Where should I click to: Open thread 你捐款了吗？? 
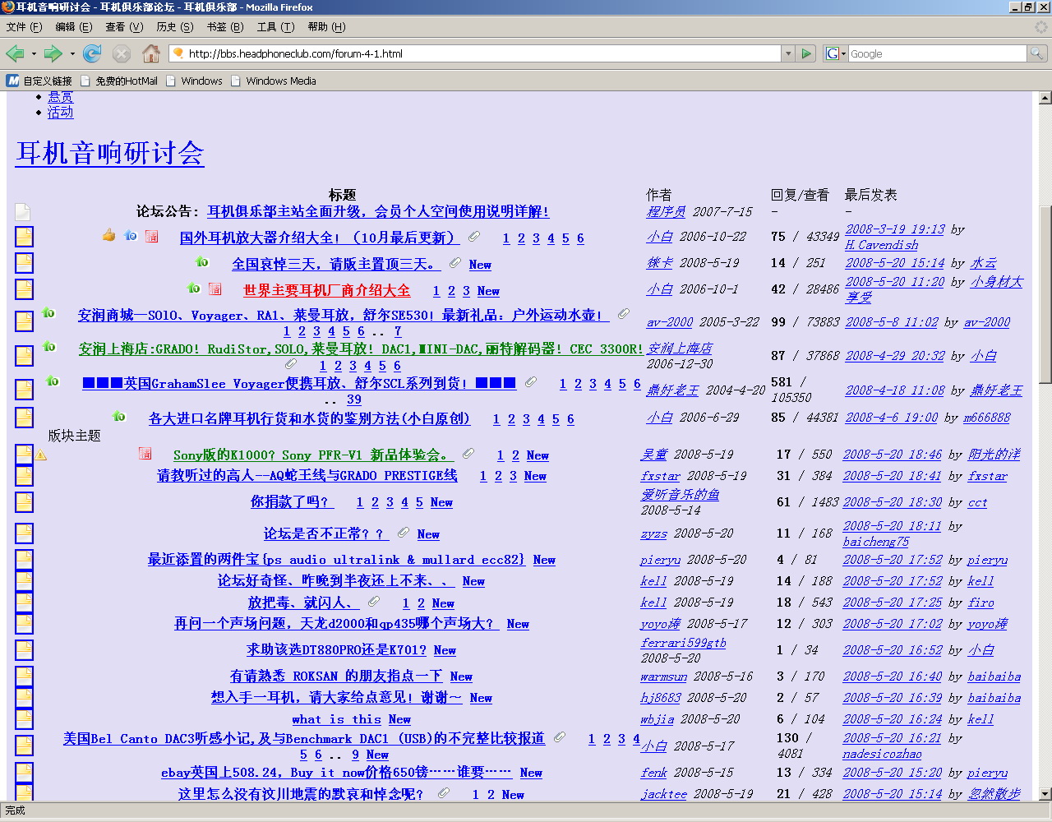[292, 501]
